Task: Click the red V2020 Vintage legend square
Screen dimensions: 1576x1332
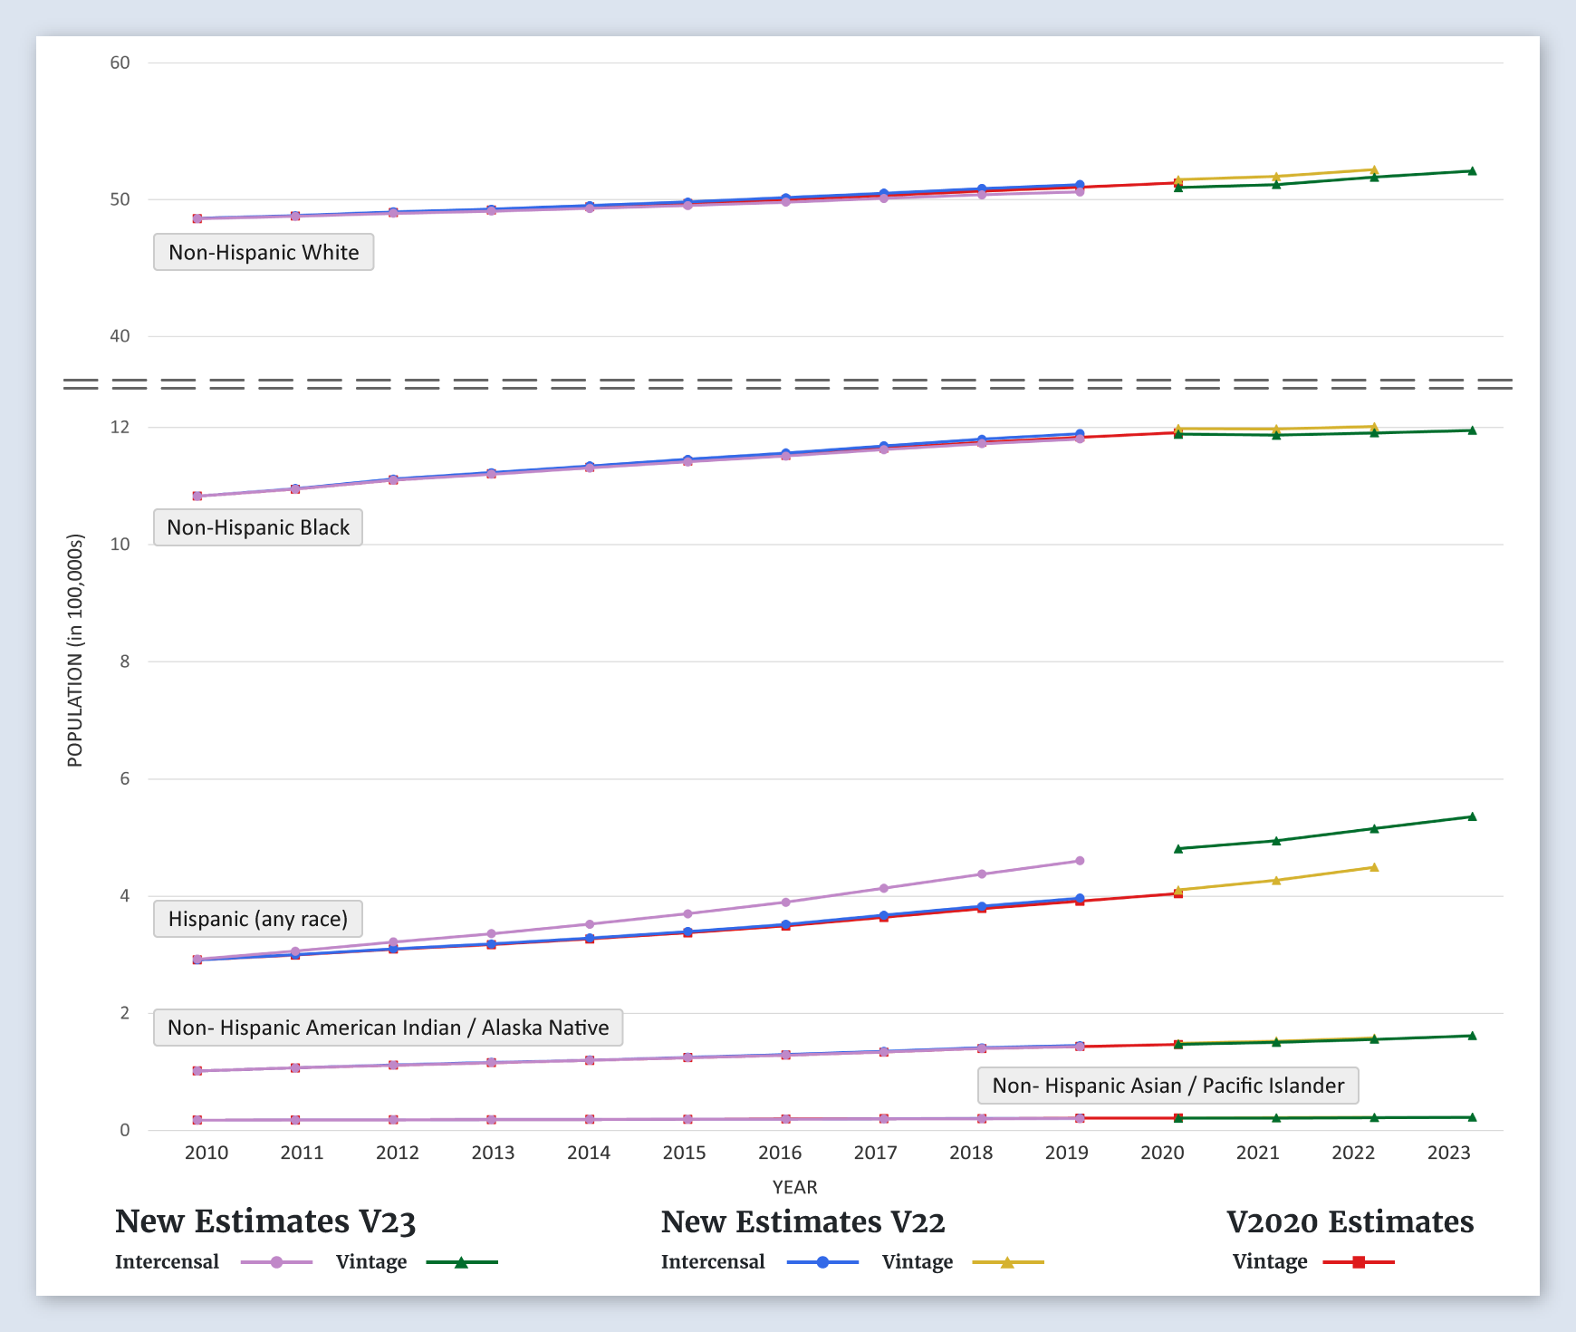Action: (1359, 1262)
